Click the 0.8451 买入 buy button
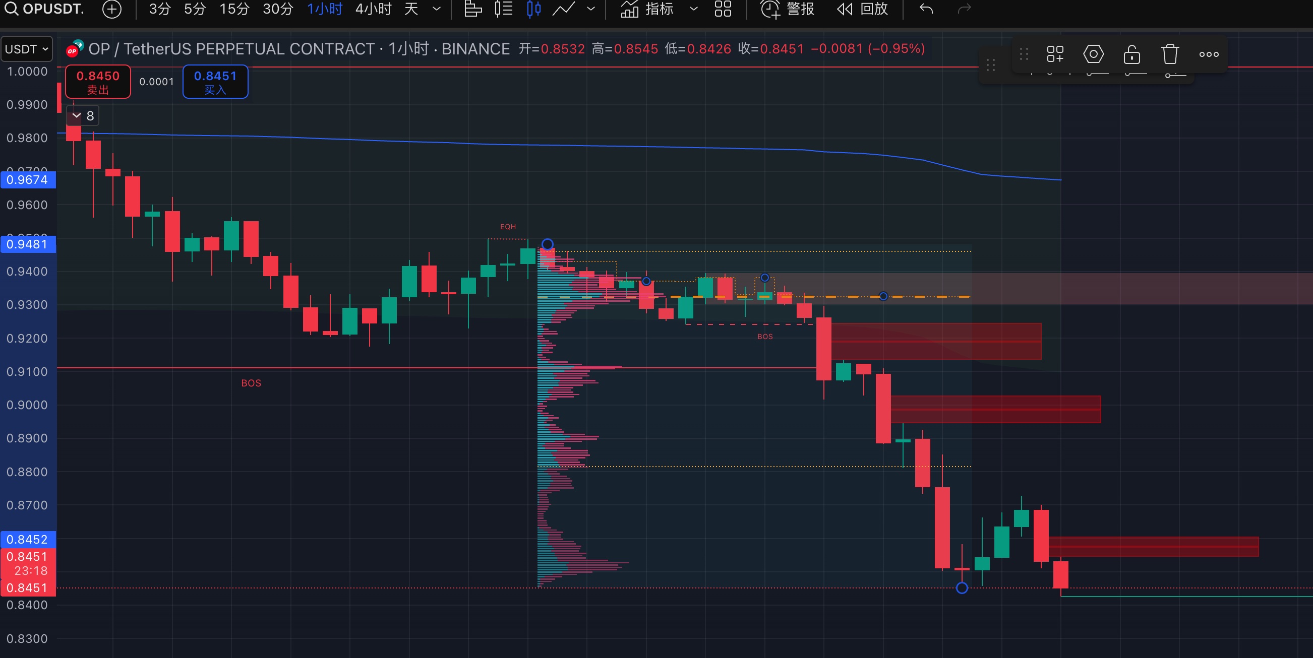 pyautogui.click(x=215, y=82)
